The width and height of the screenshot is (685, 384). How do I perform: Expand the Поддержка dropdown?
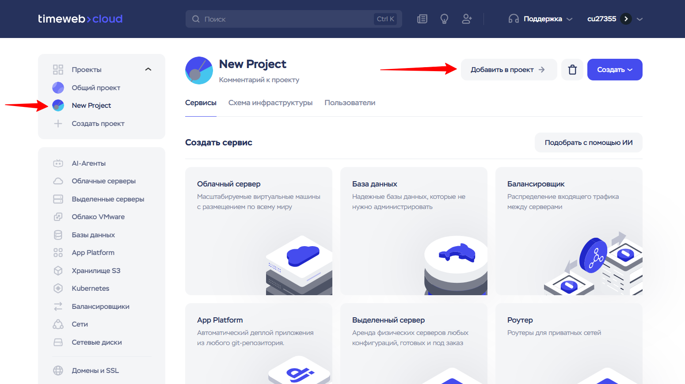tap(540, 19)
